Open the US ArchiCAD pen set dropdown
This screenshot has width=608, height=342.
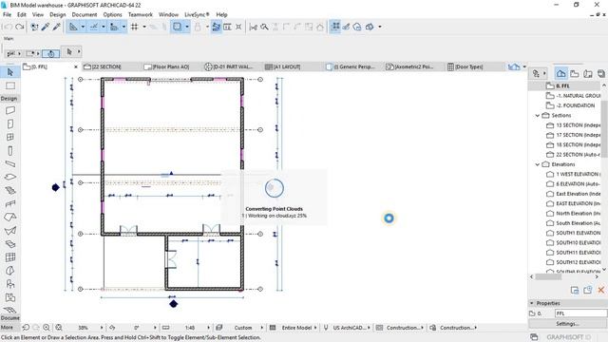(369, 328)
